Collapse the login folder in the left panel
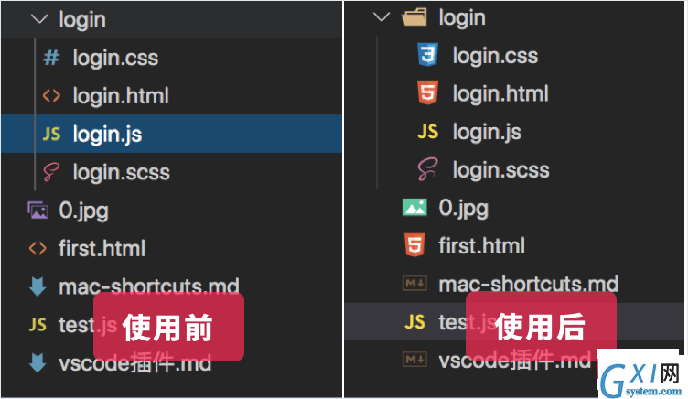The image size is (688, 399). 39,19
